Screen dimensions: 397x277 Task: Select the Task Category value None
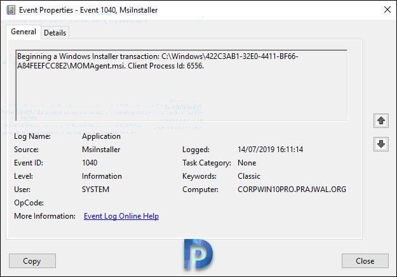pos(247,163)
